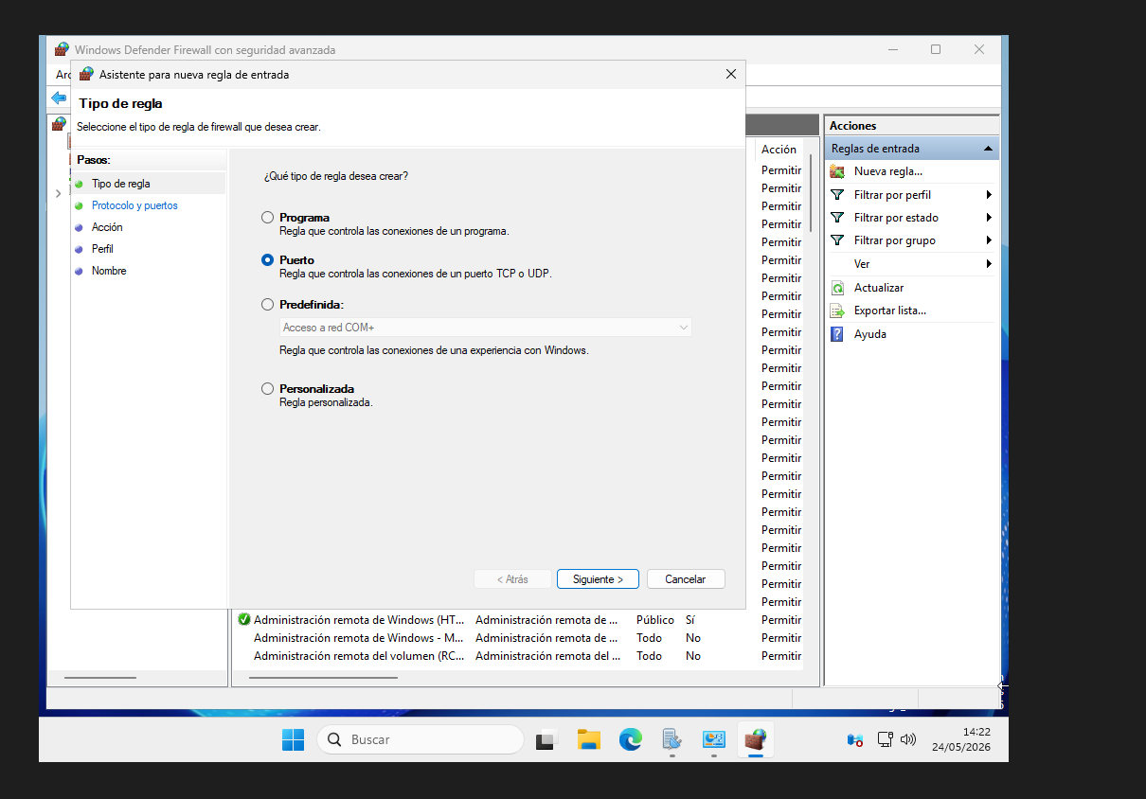Click the volume speaker icon in the tray
This screenshot has height=799, width=1146.
click(908, 739)
